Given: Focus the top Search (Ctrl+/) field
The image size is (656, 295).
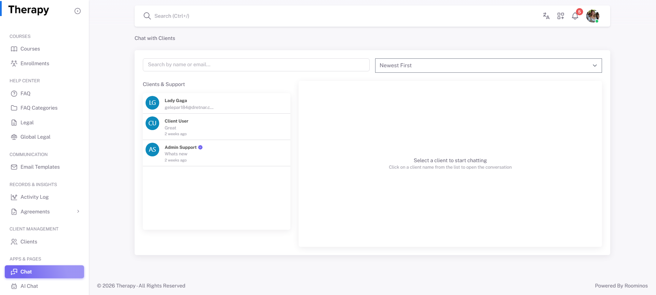Looking at the screenshot, I should tap(342, 16).
